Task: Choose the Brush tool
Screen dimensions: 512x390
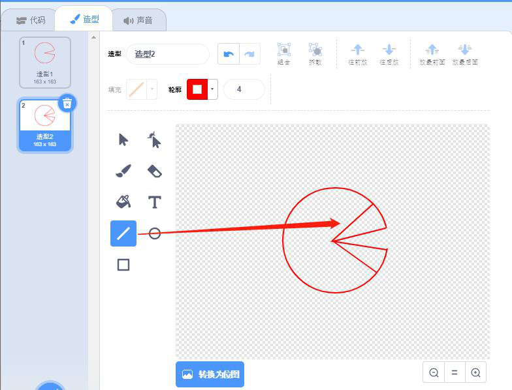Action: pos(123,171)
